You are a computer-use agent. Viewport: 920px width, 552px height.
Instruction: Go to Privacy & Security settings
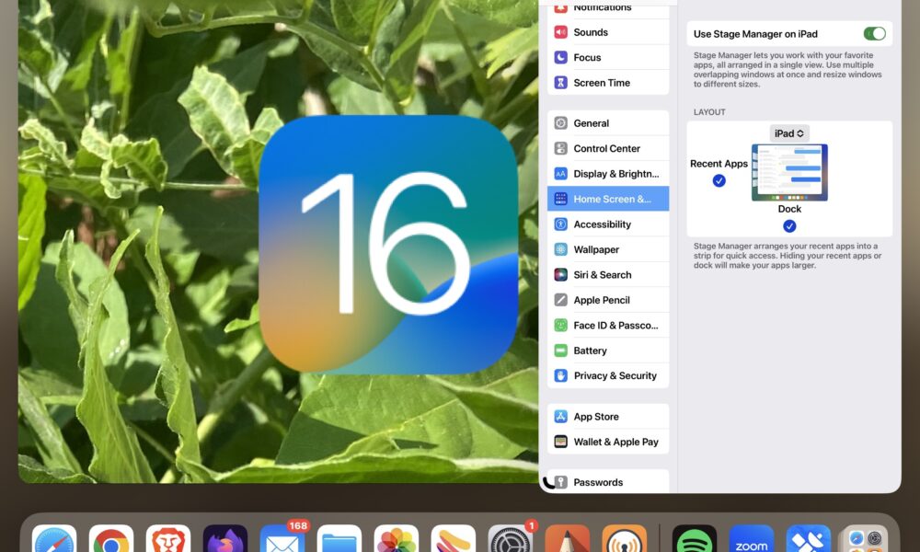click(x=608, y=375)
